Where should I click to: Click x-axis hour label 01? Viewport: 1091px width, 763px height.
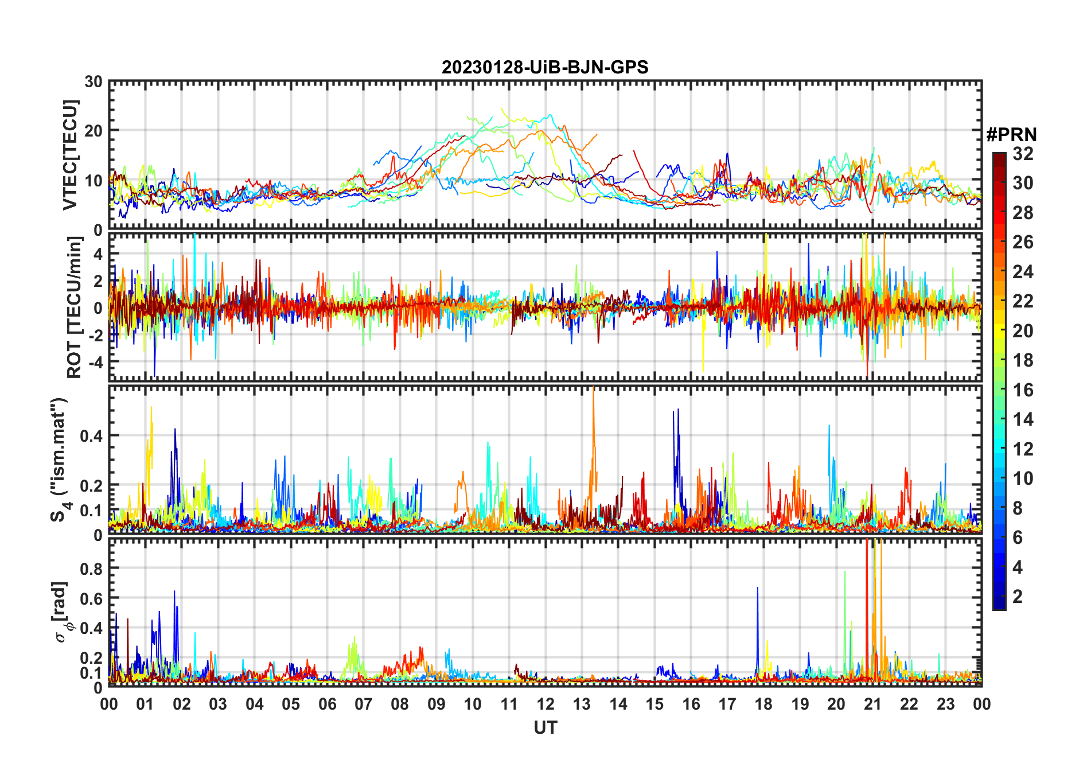pos(146,704)
